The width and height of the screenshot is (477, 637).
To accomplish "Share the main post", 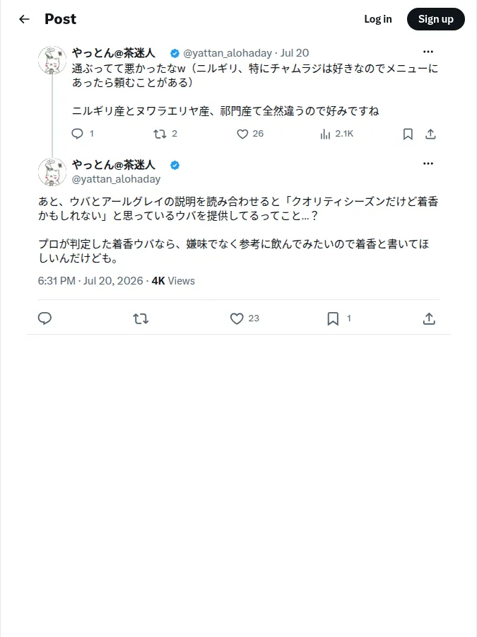I will click(x=429, y=318).
